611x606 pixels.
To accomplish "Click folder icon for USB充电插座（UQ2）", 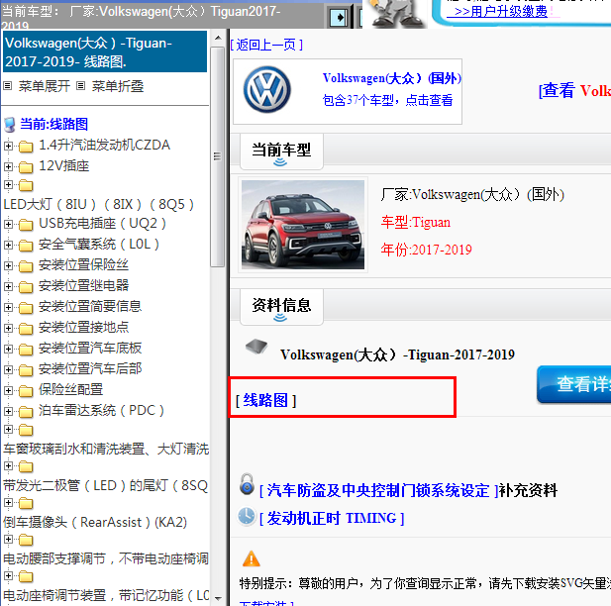I will [26, 225].
